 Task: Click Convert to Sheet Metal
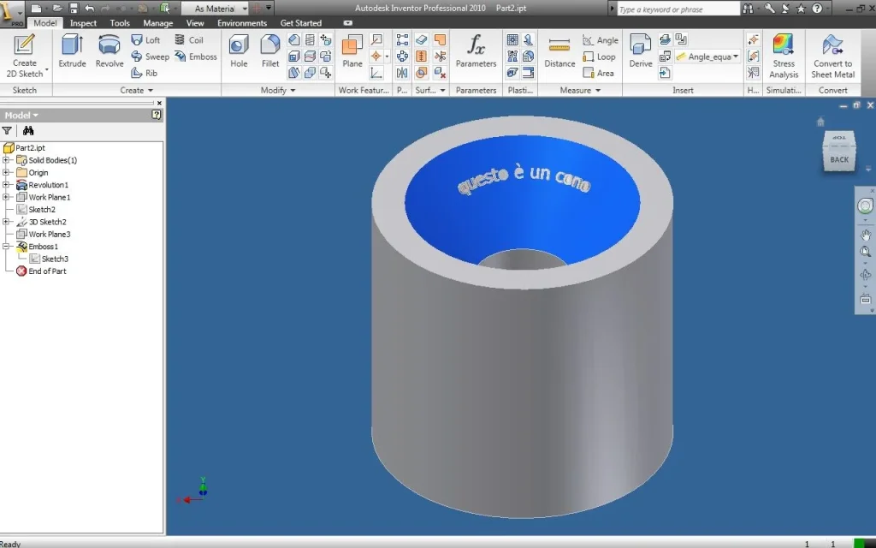832,56
